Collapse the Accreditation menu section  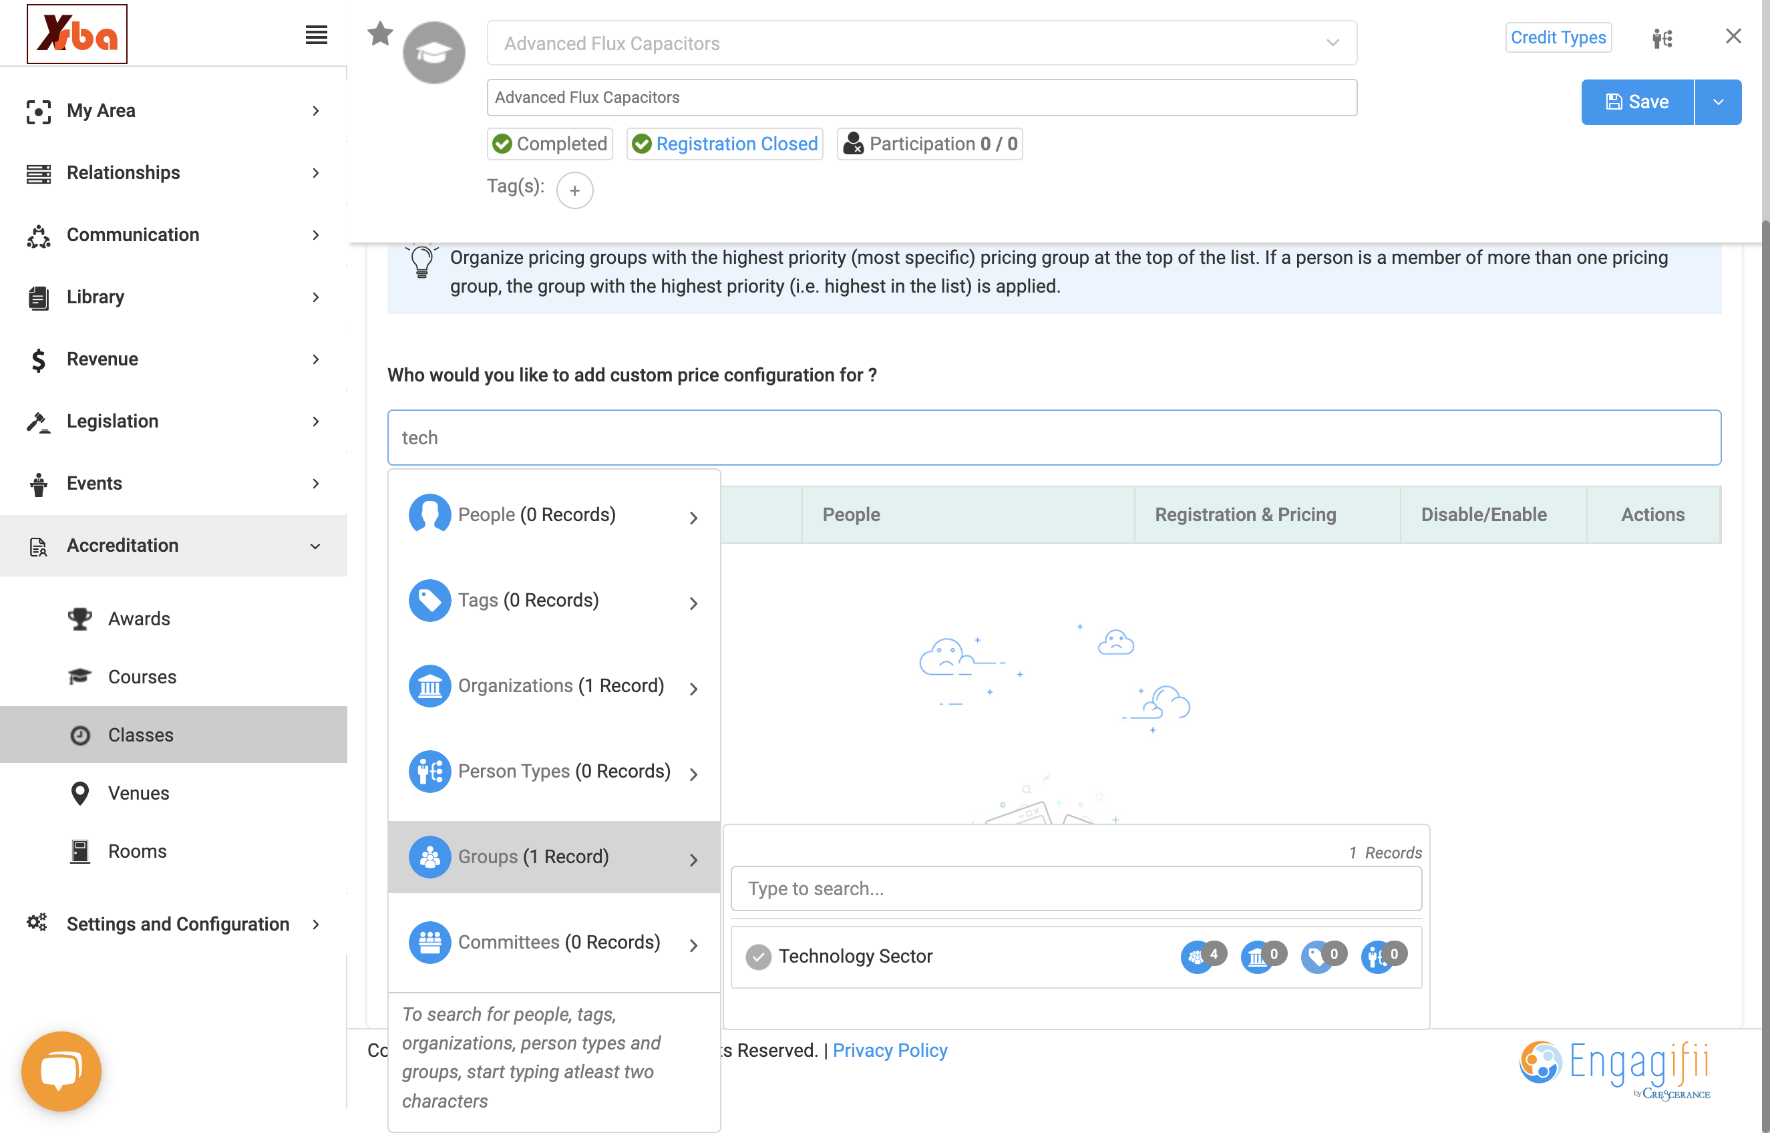point(174,545)
